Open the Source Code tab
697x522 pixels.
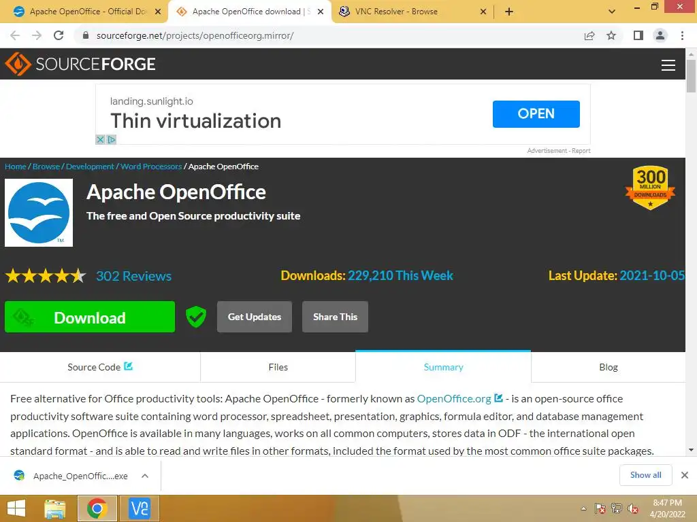click(100, 367)
